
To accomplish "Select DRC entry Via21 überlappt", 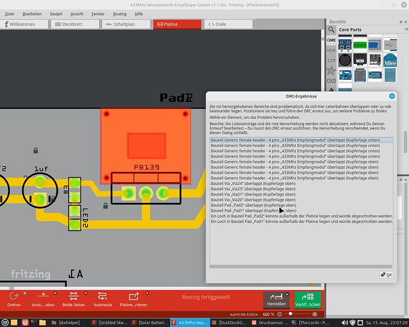I will pyautogui.click(x=301, y=194).
